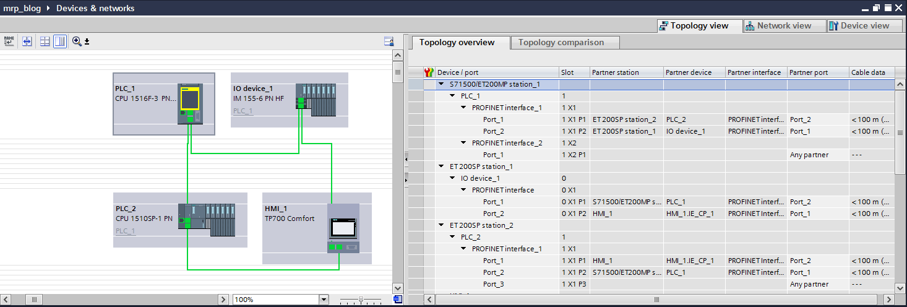Click the collapse-left splitter arrow

[x=406, y=160]
